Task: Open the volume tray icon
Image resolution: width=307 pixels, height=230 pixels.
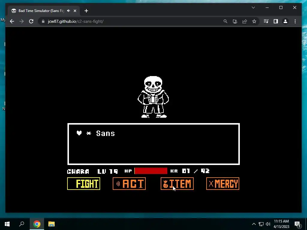Action: pyautogui.click(x=268, y=224)
